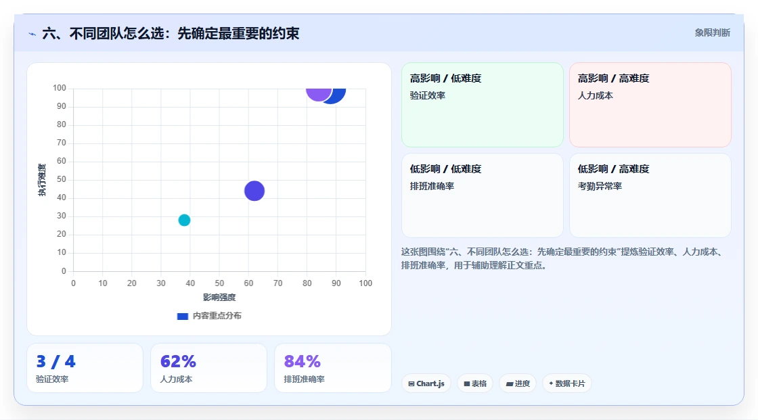The width and height of the screenshot is (758, 420).
Task: Click the 数据卡片 tag chip
Action: click(x=567, y=383)
